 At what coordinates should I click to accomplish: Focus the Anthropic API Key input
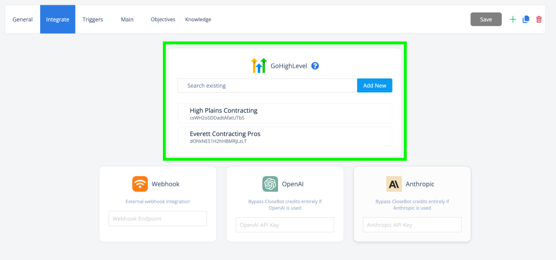tap(412, 225)
